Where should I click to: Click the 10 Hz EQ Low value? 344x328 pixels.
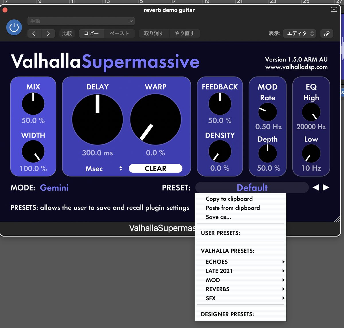[x=311, y=168]
